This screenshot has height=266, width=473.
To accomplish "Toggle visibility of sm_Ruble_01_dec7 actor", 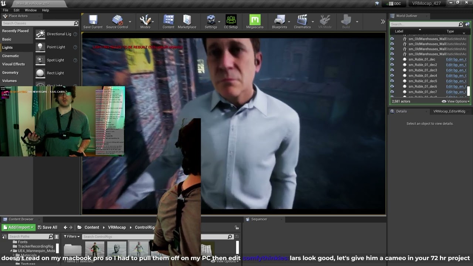I will (x=392, y=92).
